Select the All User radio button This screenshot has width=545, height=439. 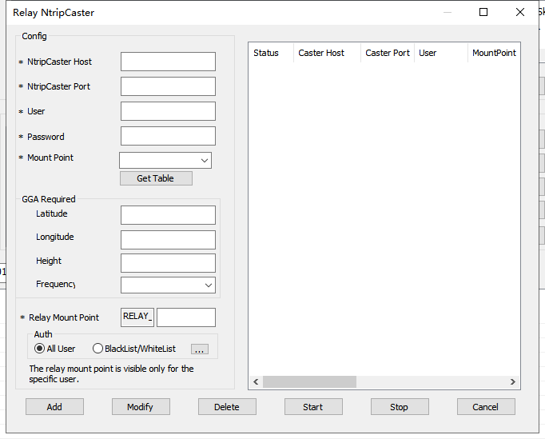[54, 349]
